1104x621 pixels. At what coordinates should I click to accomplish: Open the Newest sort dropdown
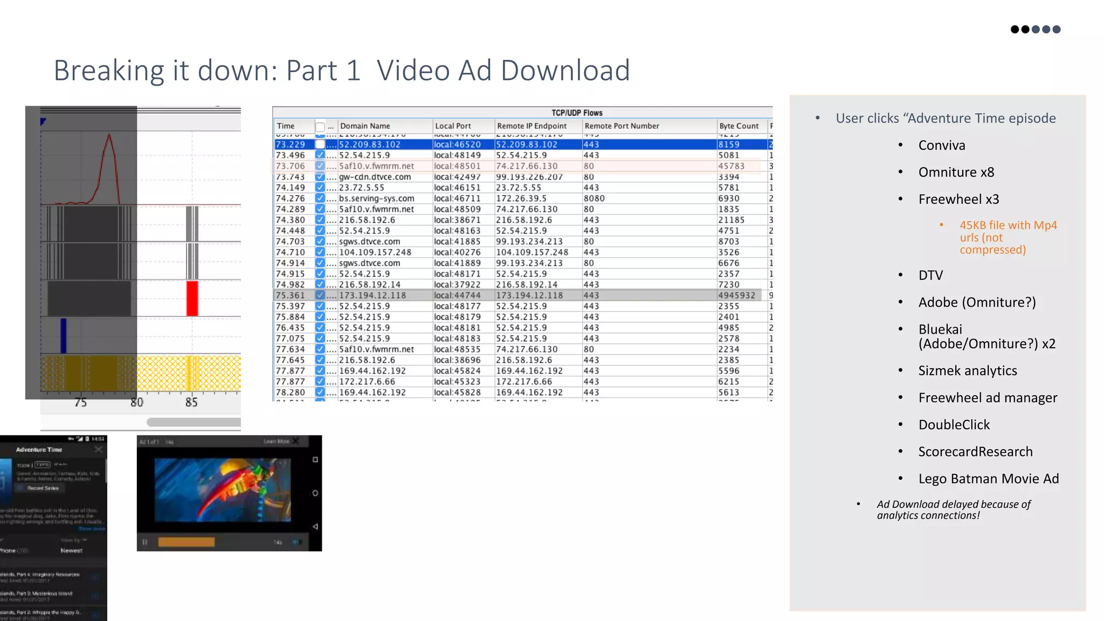(x=71, y=550)
